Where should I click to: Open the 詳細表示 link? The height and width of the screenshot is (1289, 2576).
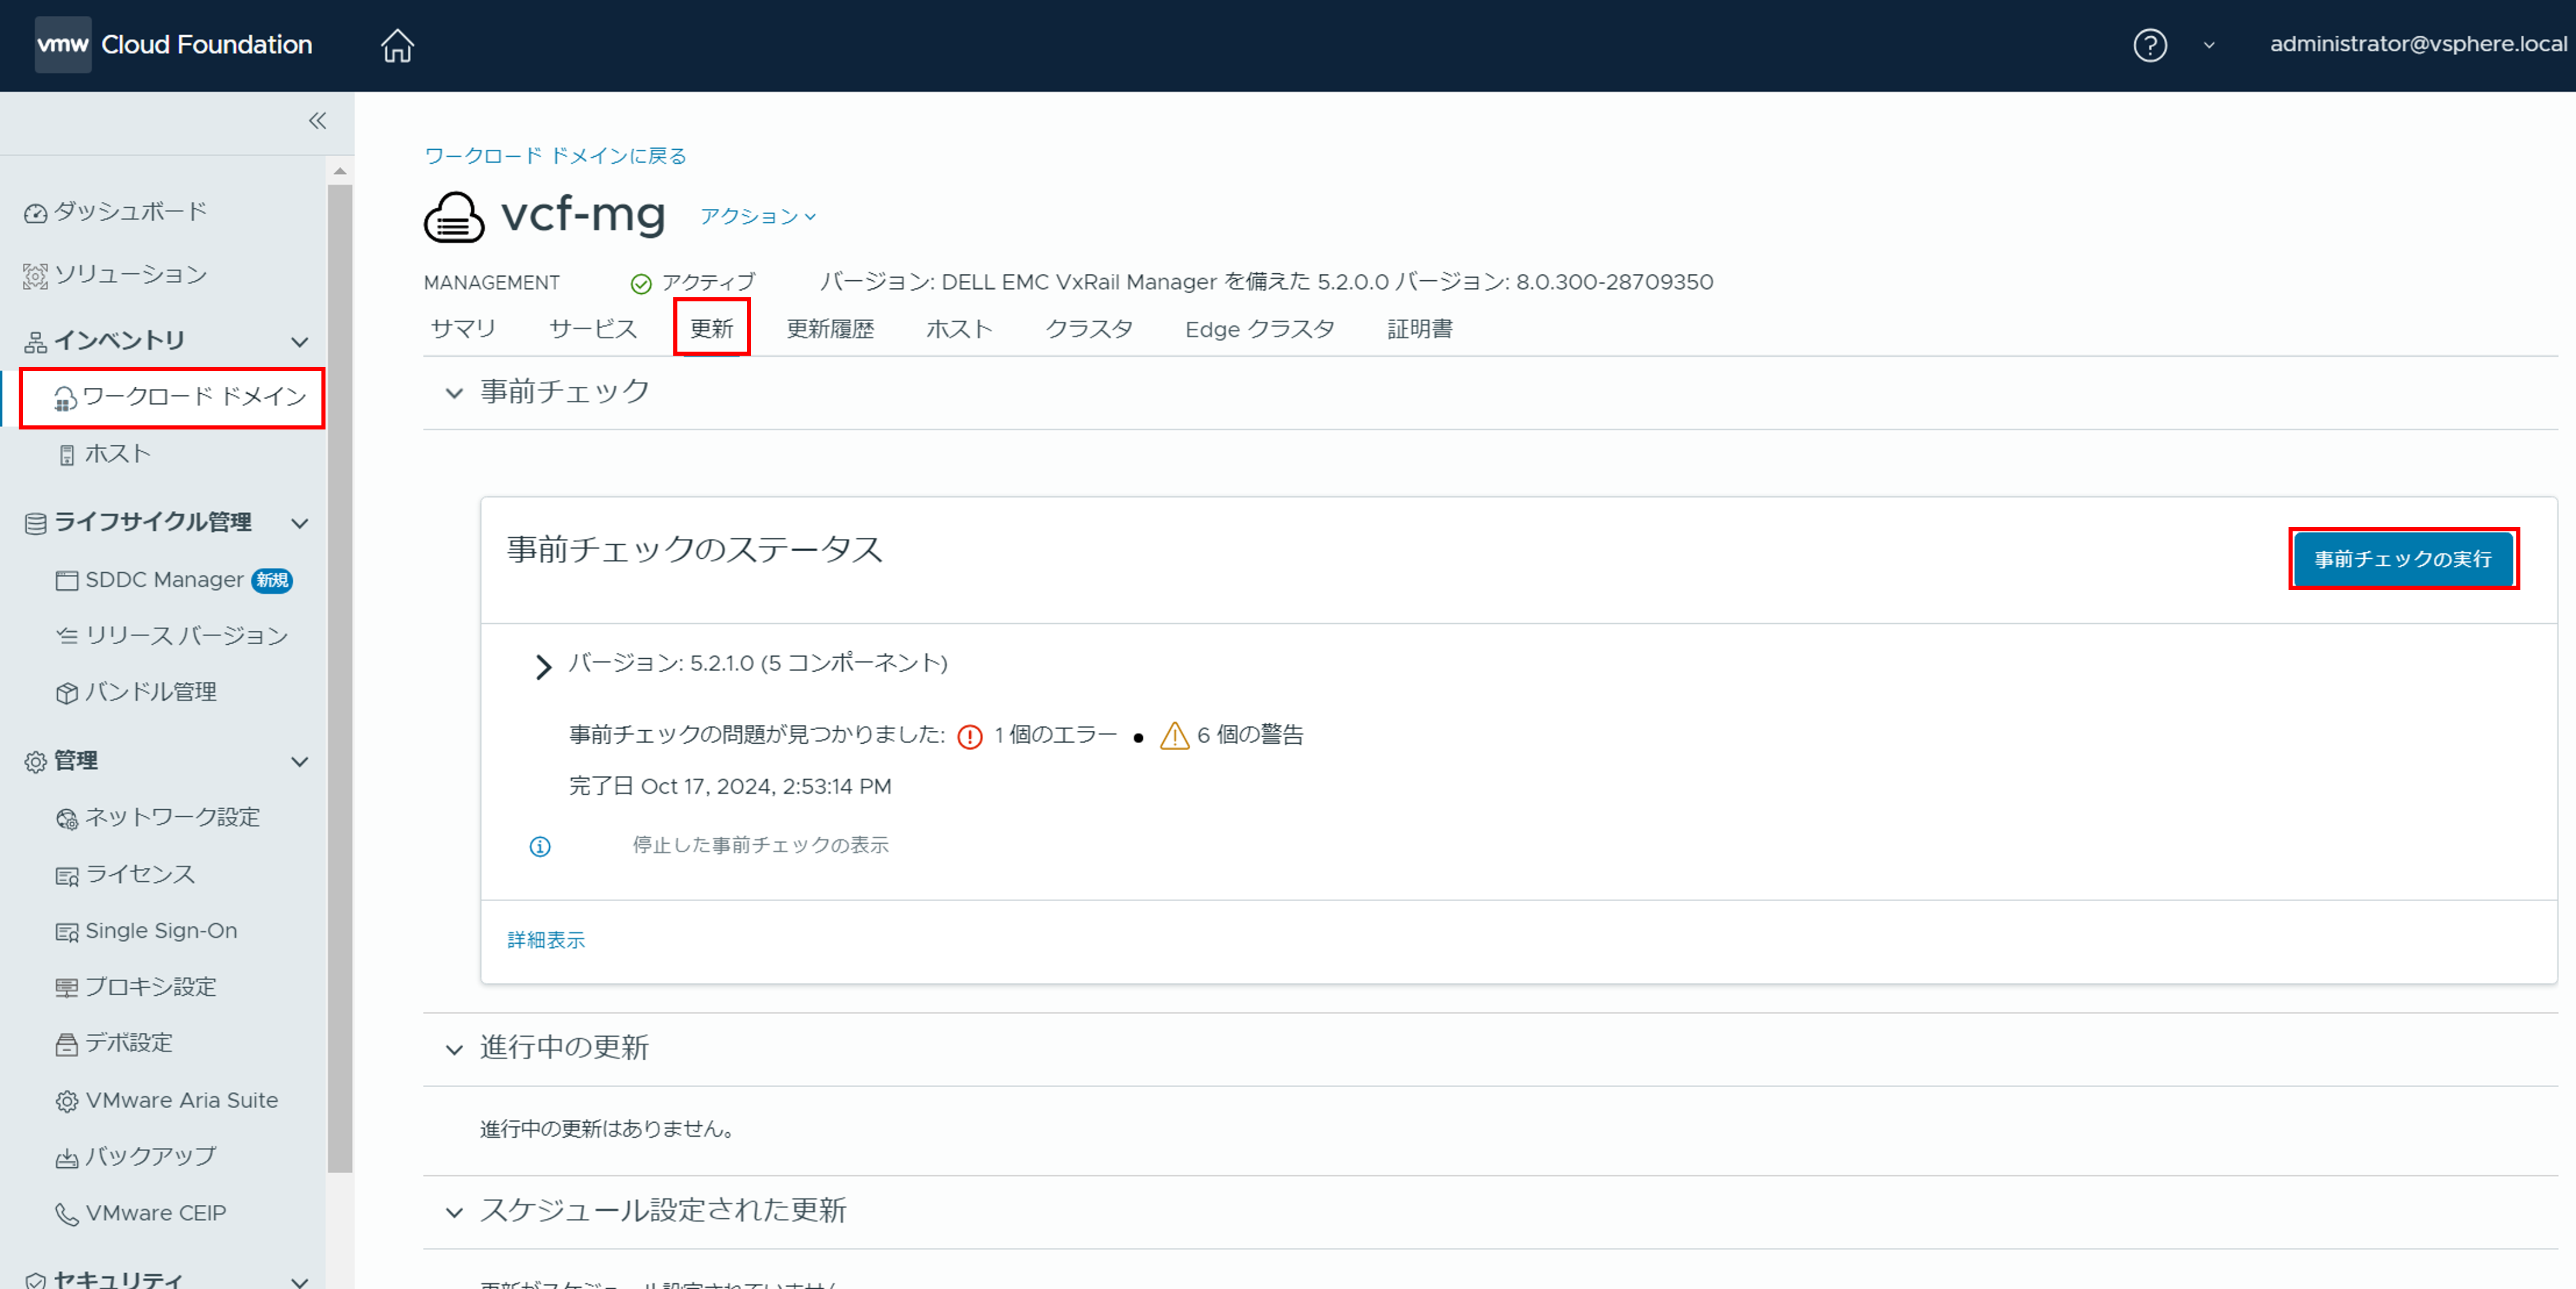coord(546,939)
